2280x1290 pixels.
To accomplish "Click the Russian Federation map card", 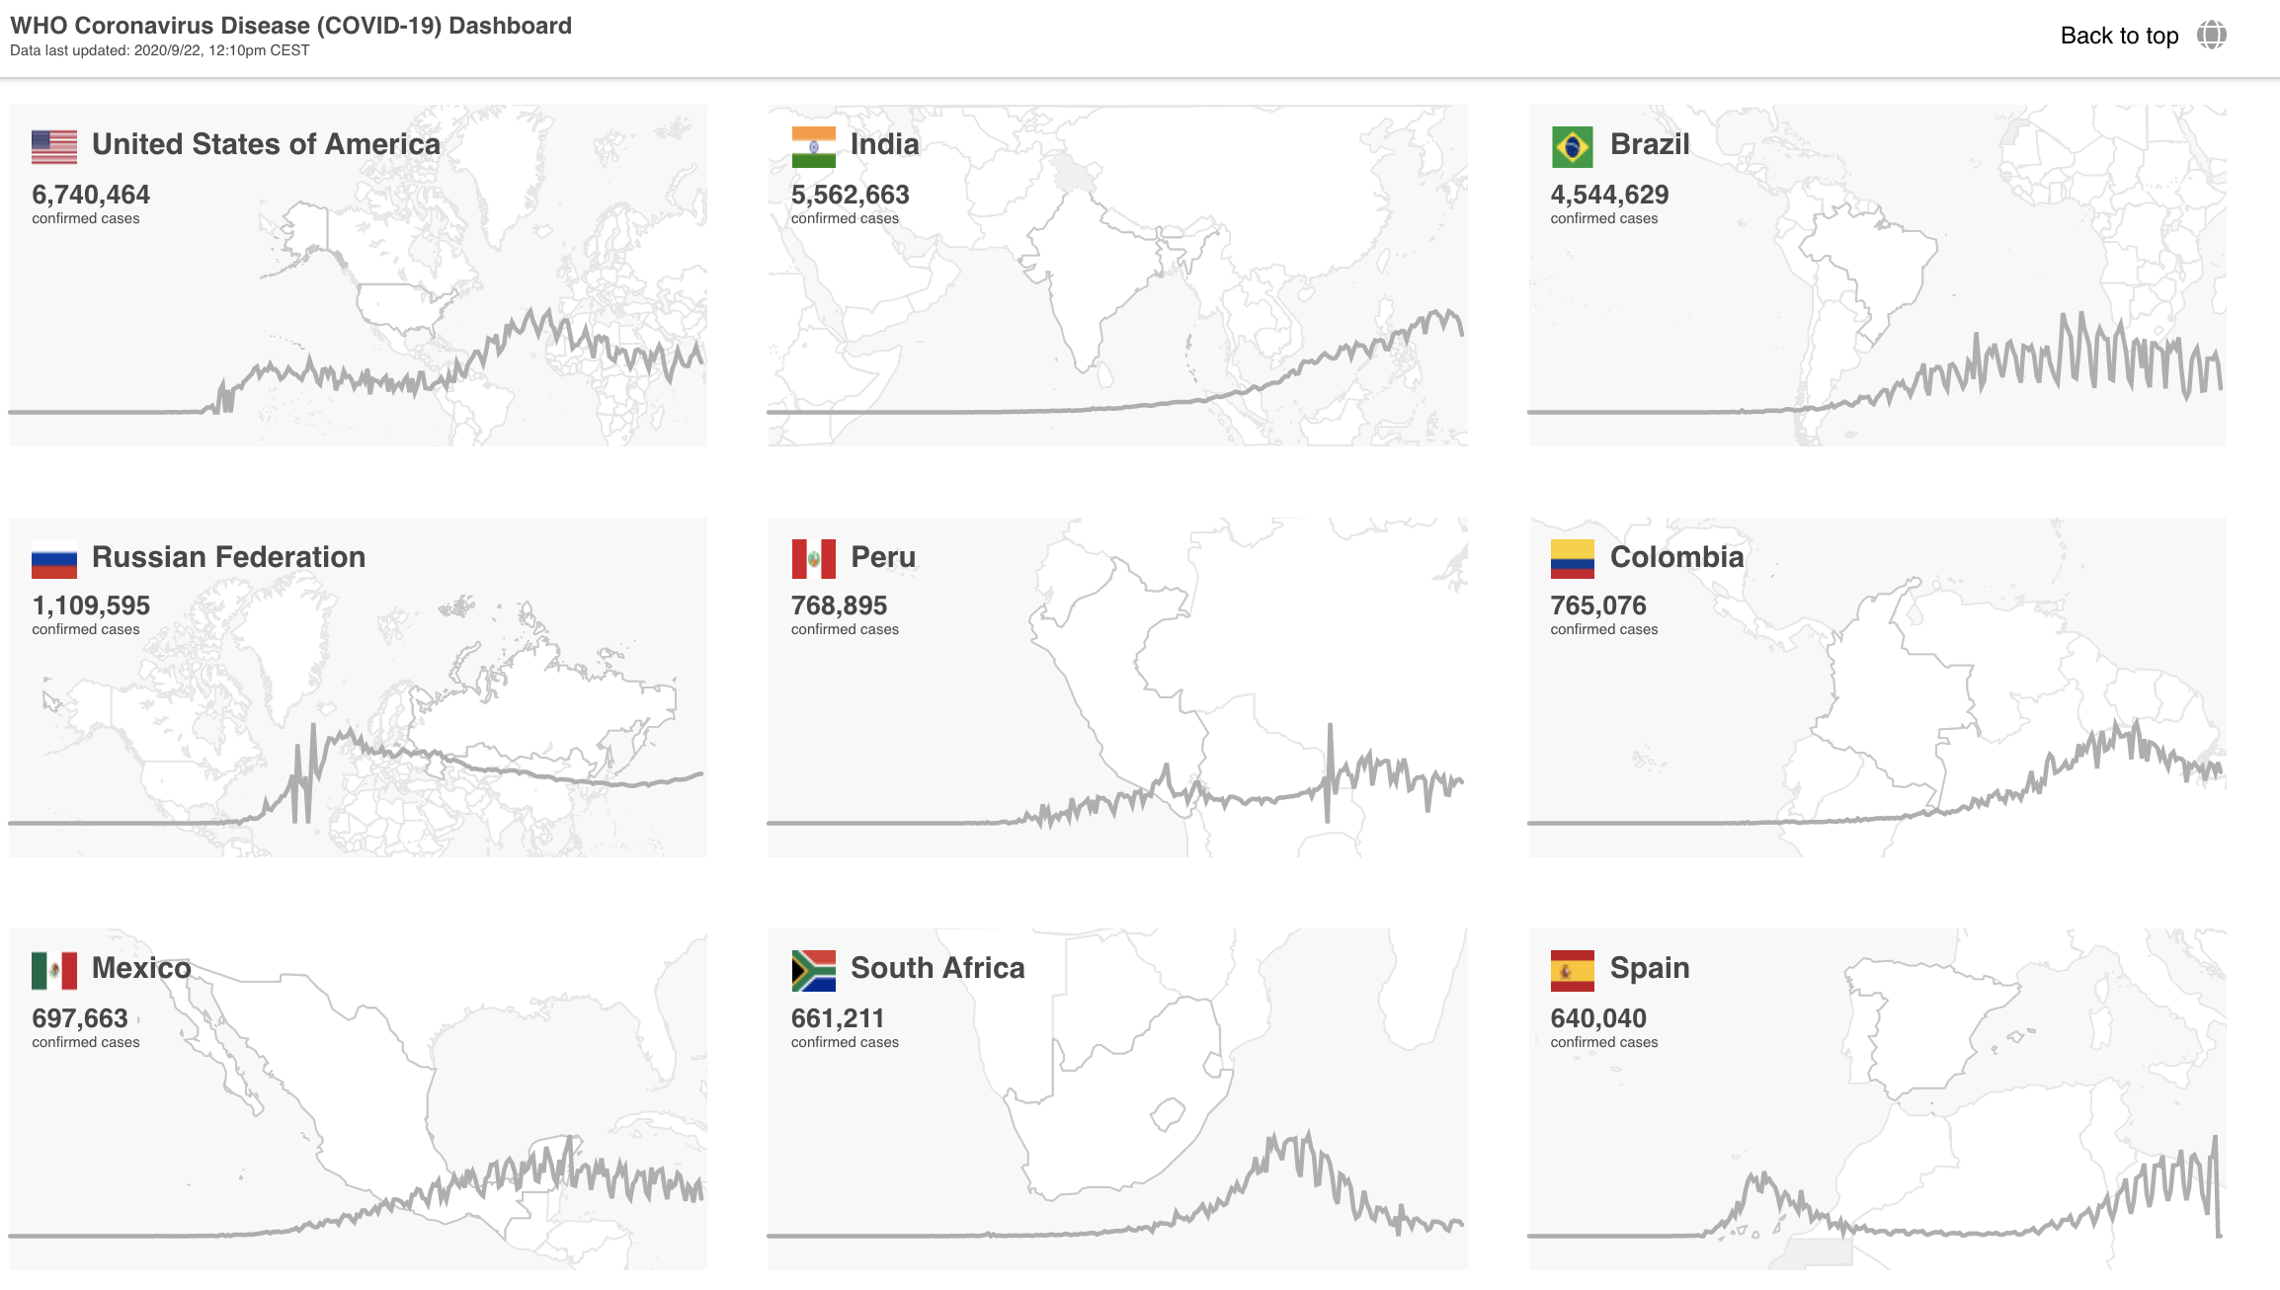I will (x=359, y=686).
